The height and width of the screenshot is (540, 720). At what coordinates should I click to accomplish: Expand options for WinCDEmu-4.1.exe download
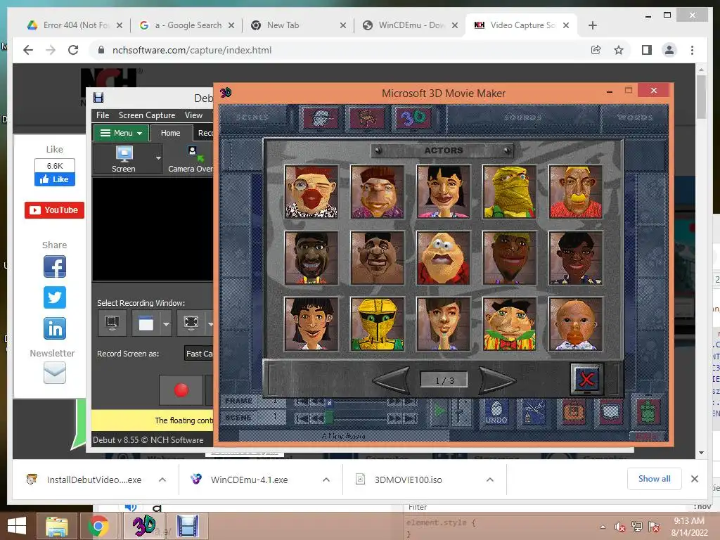point(326,480)
